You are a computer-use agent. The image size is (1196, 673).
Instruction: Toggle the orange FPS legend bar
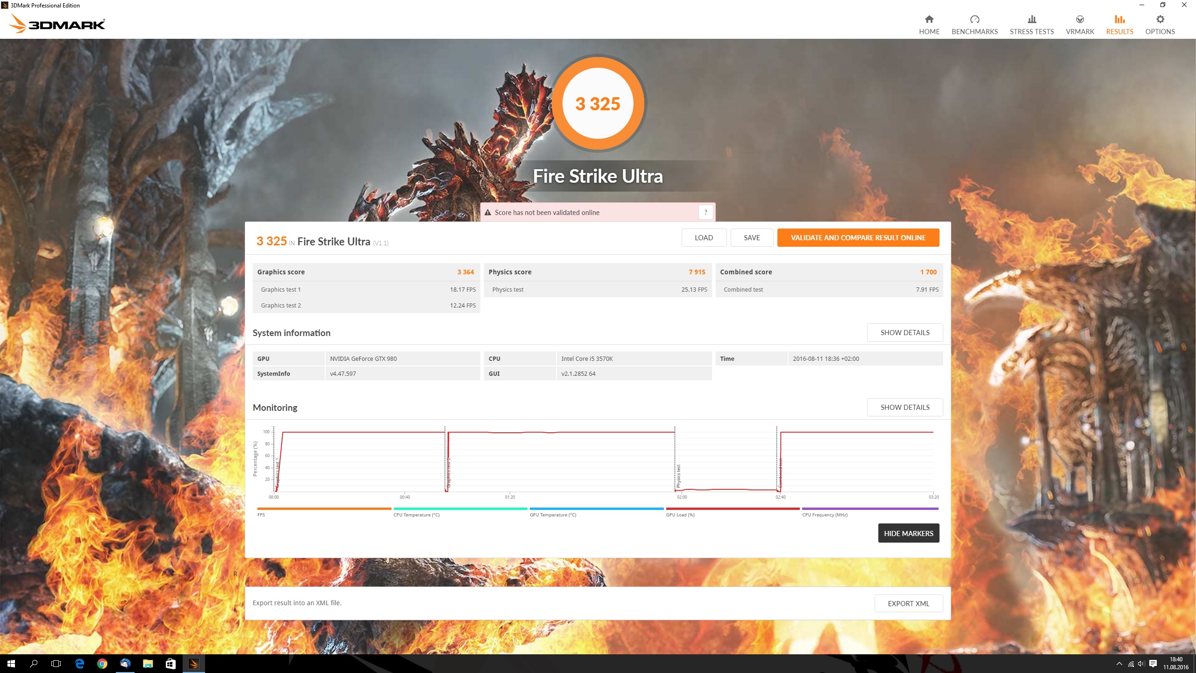(x=324, y=508)
